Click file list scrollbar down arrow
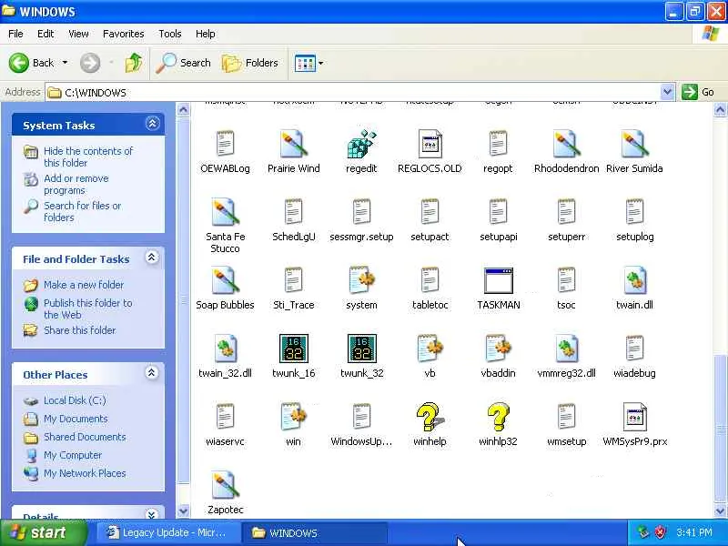The height and width of the screenshot is (546, 728). [720, 511]
